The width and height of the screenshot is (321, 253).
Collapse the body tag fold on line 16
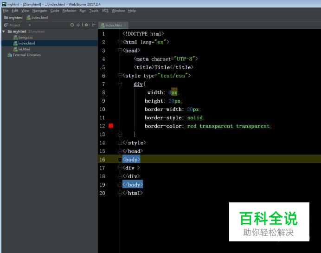(120, 160)
